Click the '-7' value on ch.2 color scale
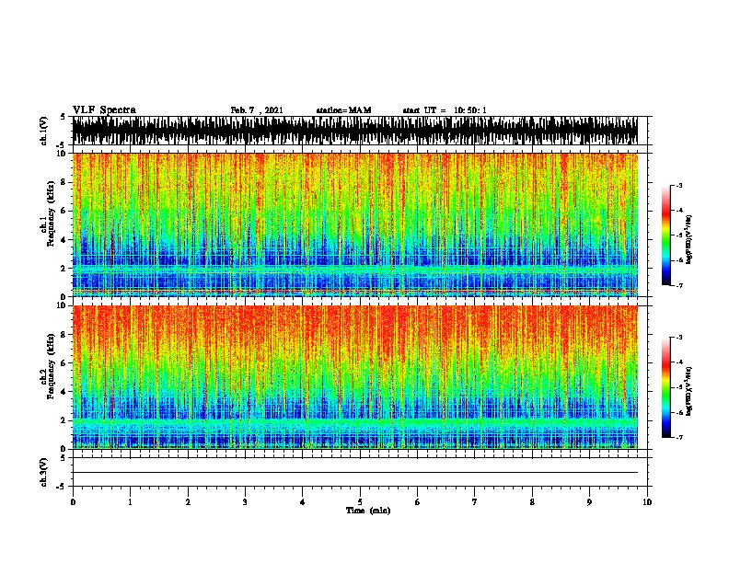The width and height of the screenshot is (729, 563). coord(678,438)
